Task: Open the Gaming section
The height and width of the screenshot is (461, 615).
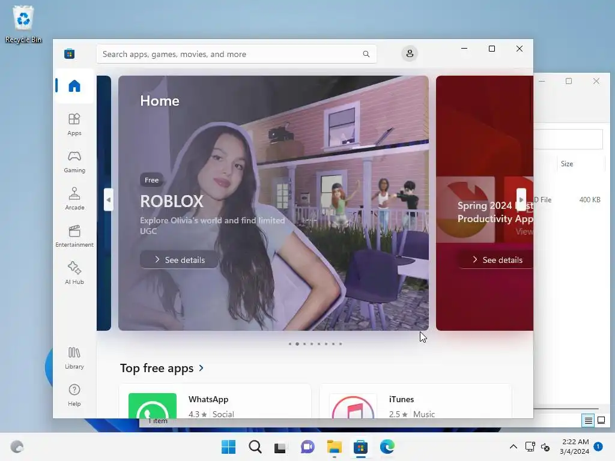Action: pyautogui.click(x=74, y=161)
